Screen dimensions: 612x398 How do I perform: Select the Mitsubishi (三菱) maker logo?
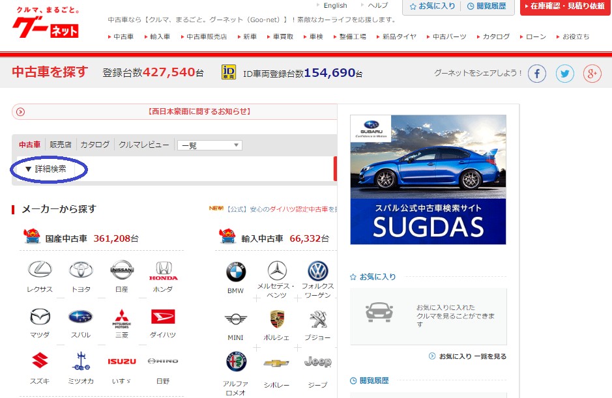[x=122, y=318]
